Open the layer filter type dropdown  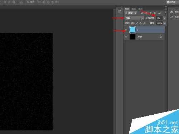coord(131,13)
